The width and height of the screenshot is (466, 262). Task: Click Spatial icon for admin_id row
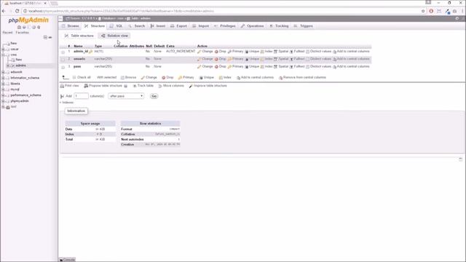(x=275, y=52)
